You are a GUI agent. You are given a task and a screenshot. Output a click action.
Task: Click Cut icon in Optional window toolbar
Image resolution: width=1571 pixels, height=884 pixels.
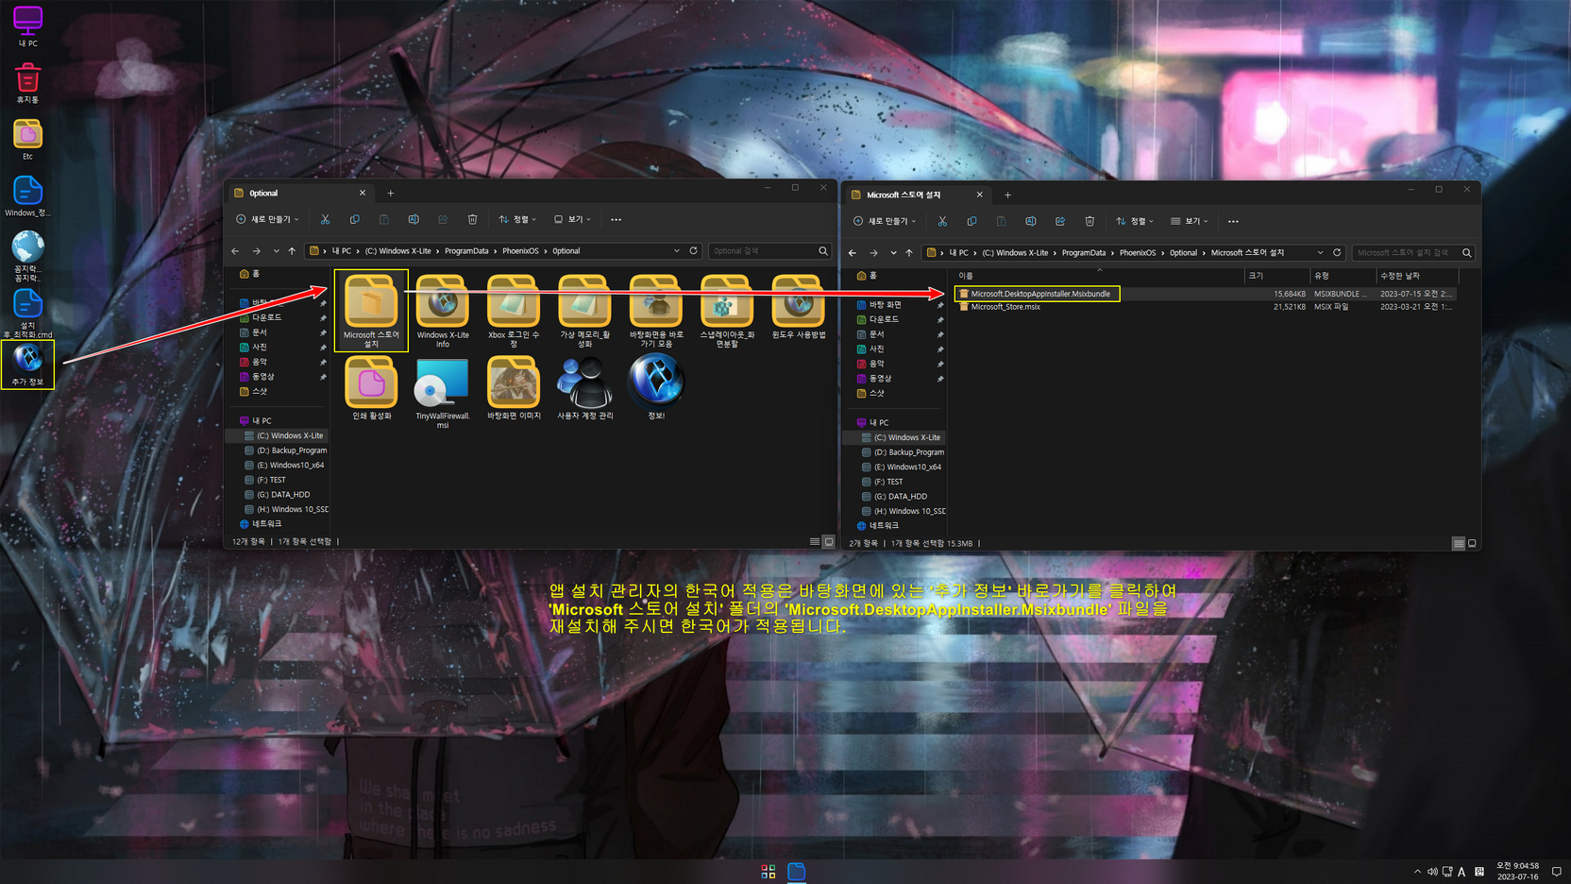325,219
